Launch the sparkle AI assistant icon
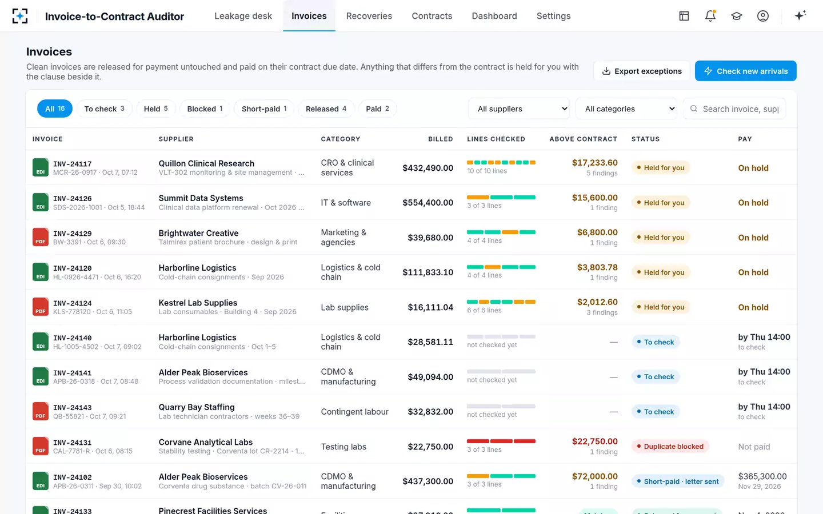Image resolution: width=823 pixels, height=514 pixels. point(800,15)
